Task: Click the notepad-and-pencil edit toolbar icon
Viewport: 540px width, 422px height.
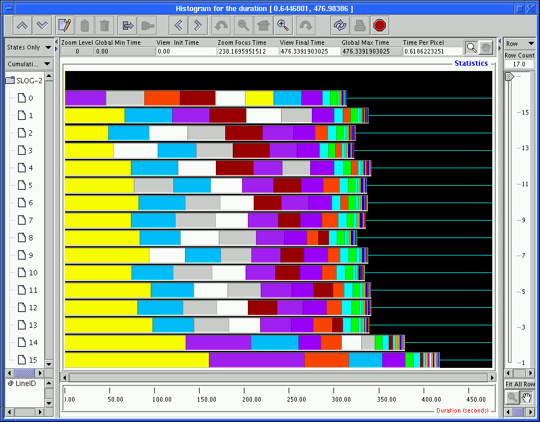Action: point(65,26)
